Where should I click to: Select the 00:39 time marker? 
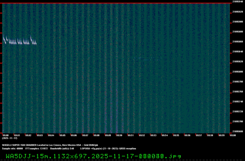(221, 135)
